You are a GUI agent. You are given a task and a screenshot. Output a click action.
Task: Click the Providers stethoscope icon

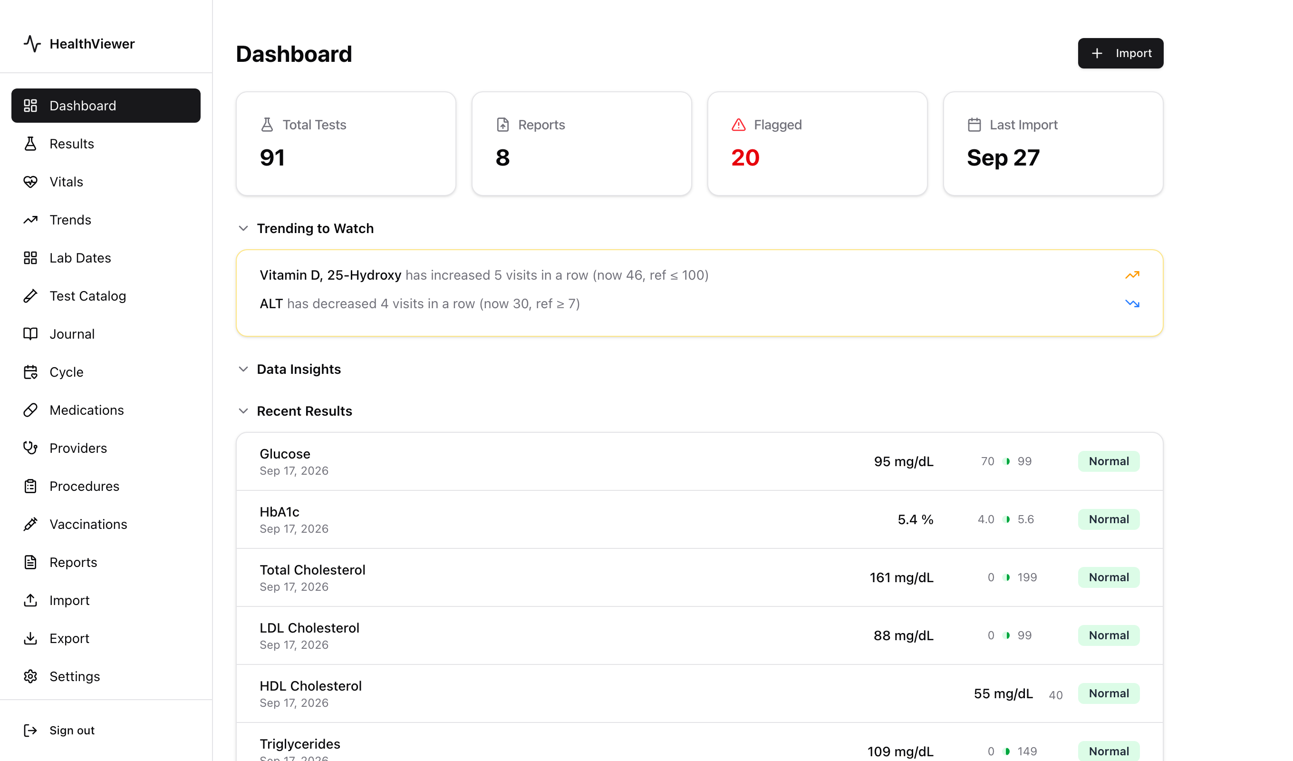pos(30,448)
